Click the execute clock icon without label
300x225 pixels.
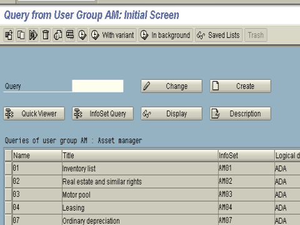pos(82,35)
